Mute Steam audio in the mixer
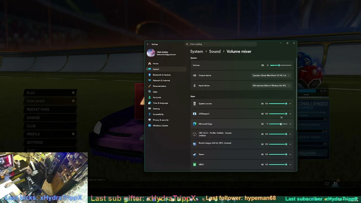361x203 pixels. click(262, 155)
